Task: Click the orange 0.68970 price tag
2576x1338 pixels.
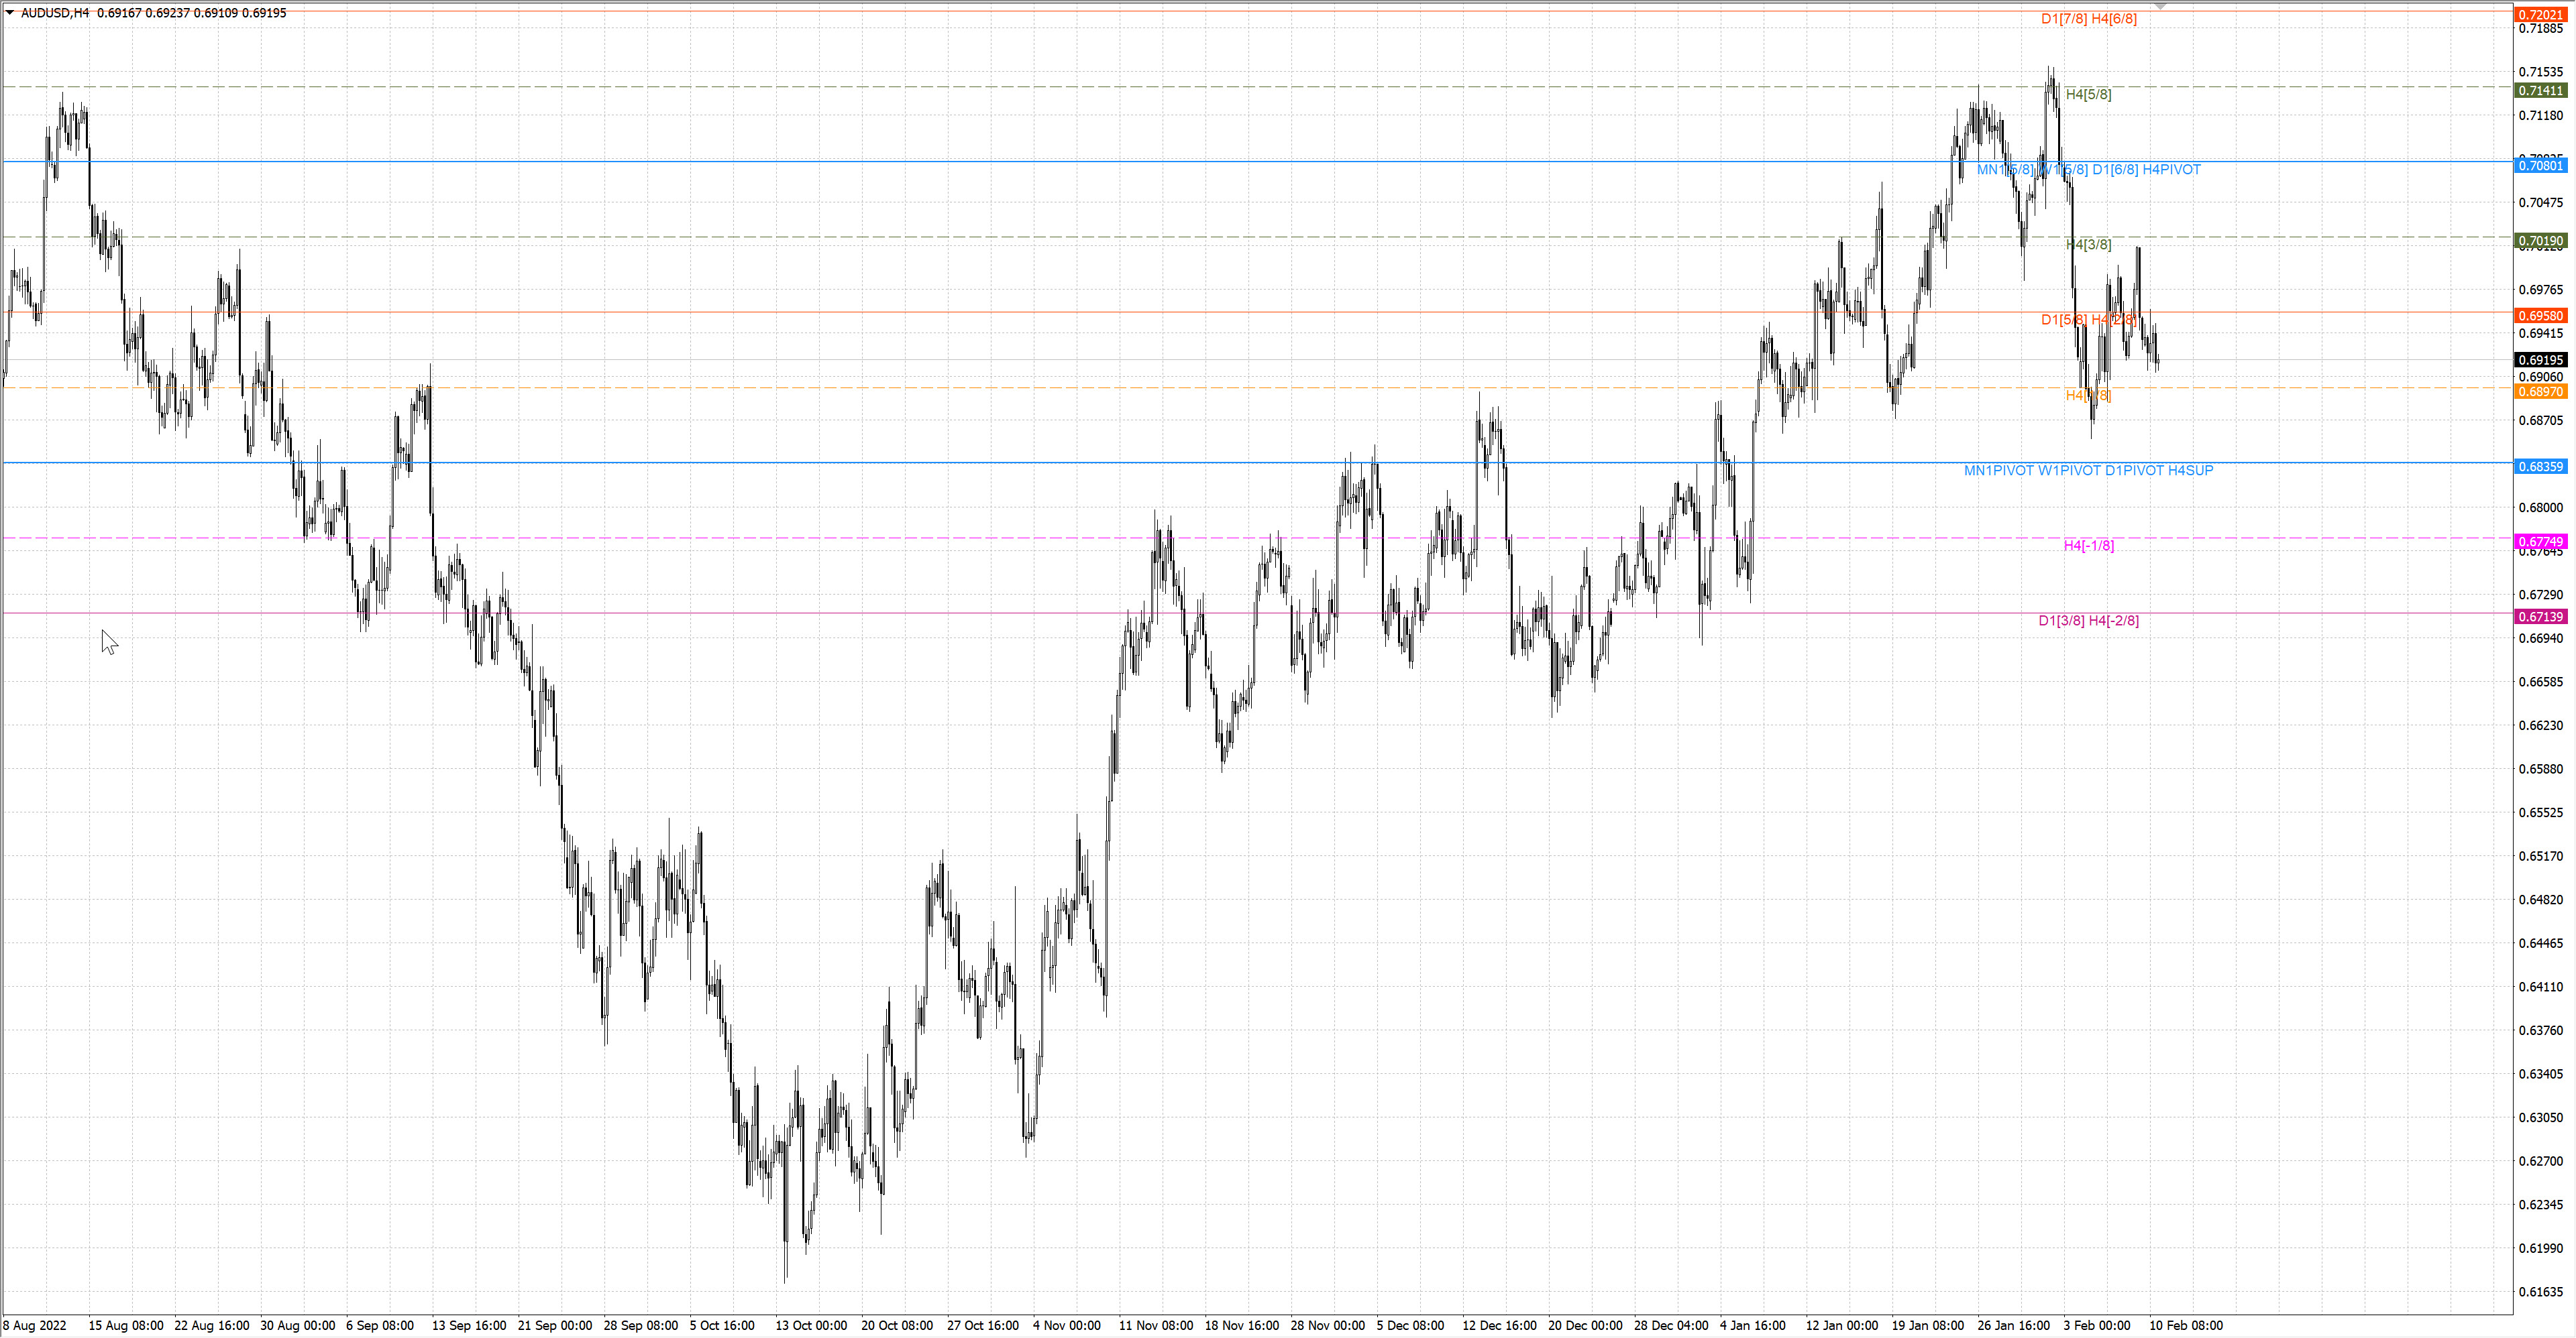Action: pyautogui.click(x=2540, y=391)
